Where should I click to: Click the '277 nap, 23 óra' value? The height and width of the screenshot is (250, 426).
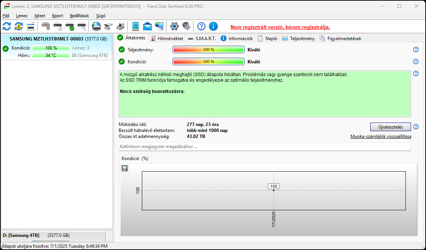tap(203, 124)
